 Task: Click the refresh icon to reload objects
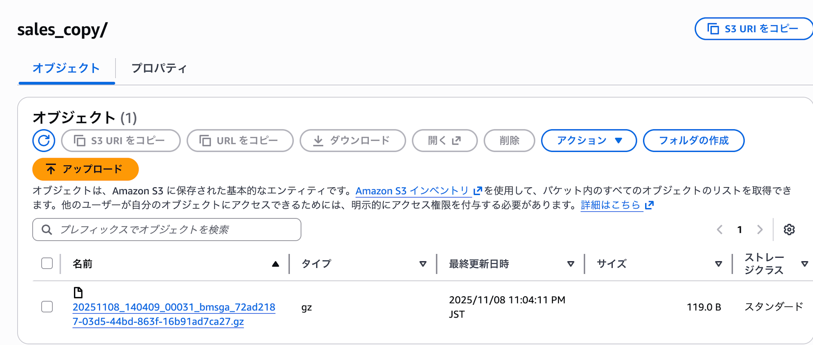43,141
